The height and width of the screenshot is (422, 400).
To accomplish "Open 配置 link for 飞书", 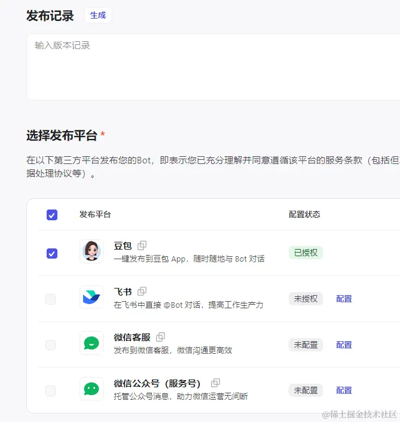I will [344, 299].
